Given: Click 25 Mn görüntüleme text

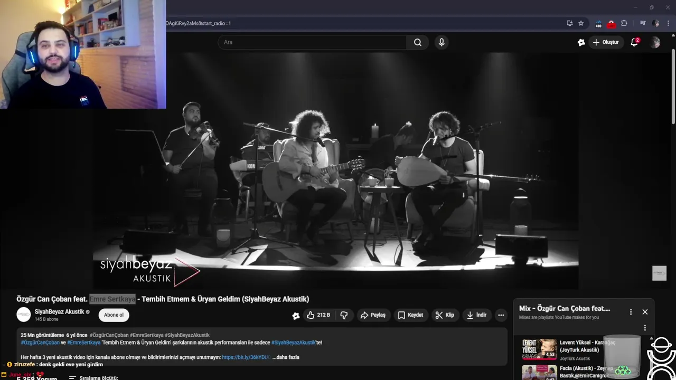Looking at the screenshot, I should [x=42, y=335].
